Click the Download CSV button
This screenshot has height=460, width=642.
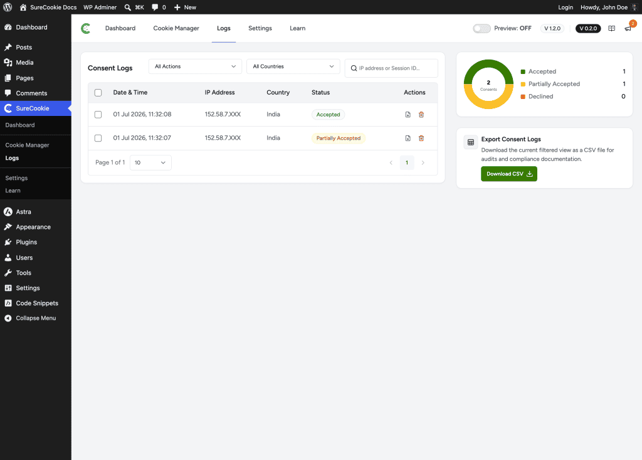[x=509, y=174]
